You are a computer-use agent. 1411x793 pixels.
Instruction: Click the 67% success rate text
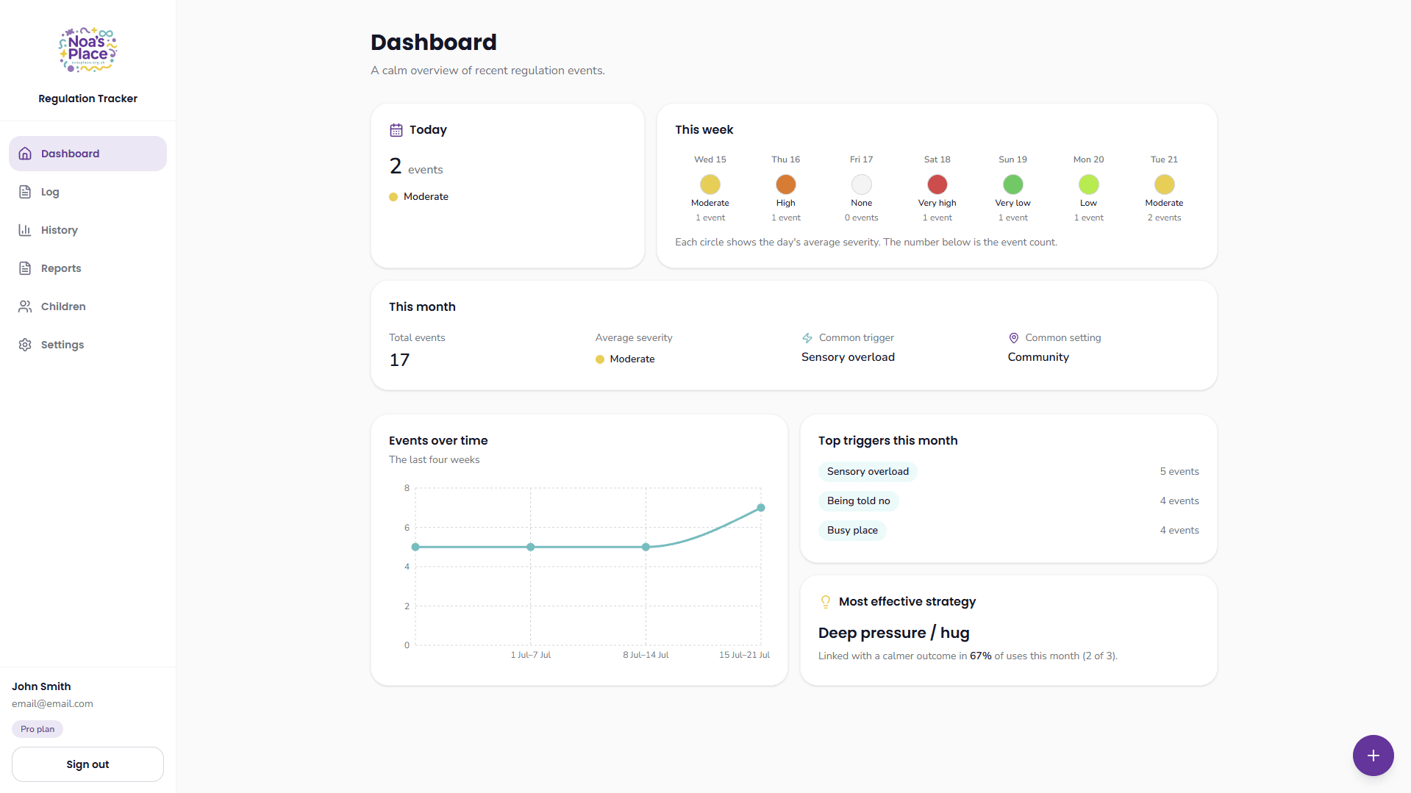[x=980, y=656]
